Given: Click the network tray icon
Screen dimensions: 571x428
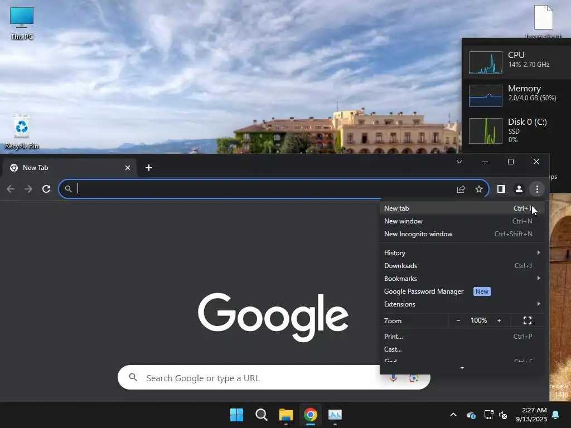Looking at the screenshot, I should tap(488, 415).
